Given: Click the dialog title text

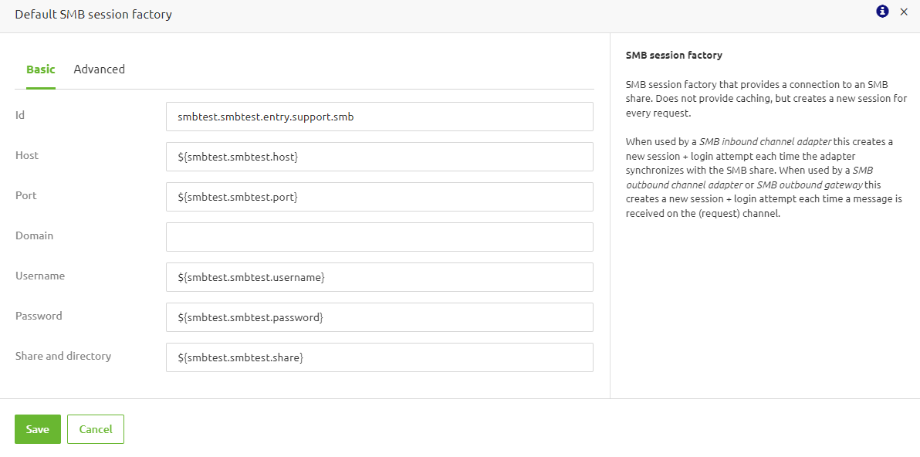Looking at the screenshot, I should (93, 14).
